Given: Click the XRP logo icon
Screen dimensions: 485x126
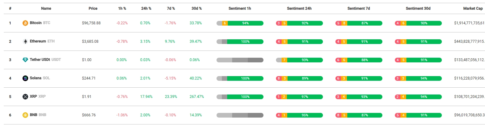Looking at the screenshot, I should point(25,97).
